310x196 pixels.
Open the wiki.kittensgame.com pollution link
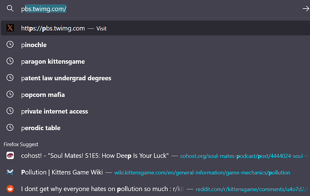pyautogui.click(x=202, y=173)
